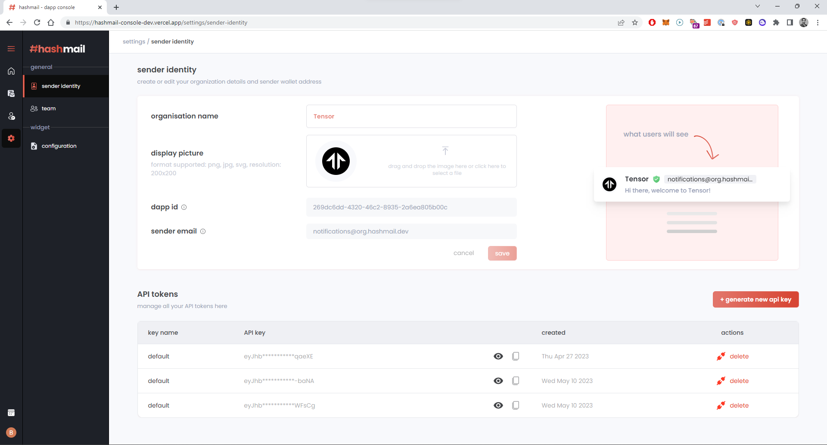This screenshot has width=827, height=445.
Task: Select the settings gear icon in left rail
Action: click(x=11, y=138)
